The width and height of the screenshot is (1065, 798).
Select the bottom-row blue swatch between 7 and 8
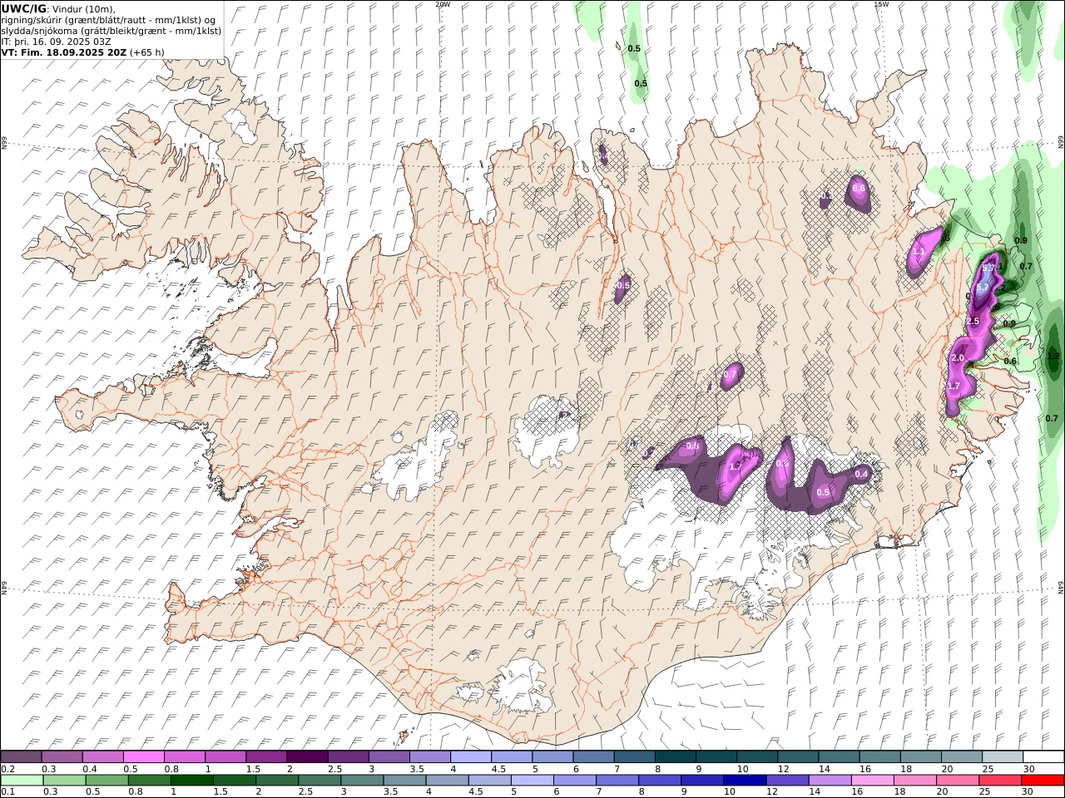[617, 781]
